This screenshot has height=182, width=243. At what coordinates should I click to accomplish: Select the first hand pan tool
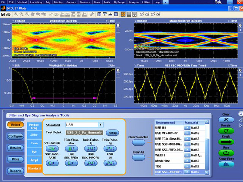click(32, 14)
